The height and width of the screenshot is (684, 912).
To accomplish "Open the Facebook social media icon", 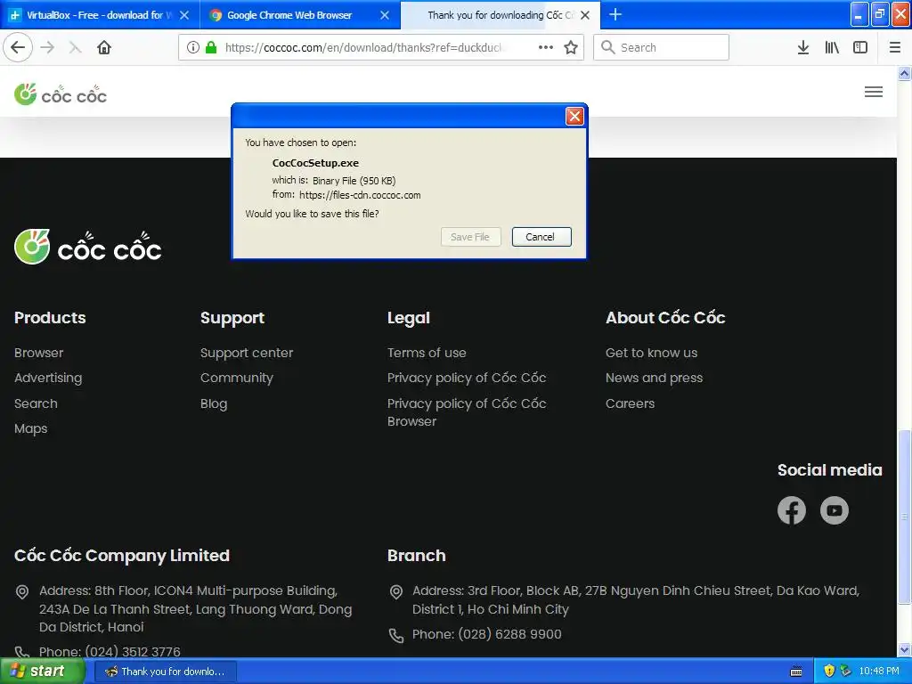I will 791,510.
